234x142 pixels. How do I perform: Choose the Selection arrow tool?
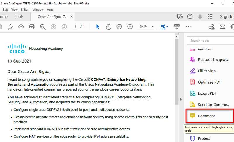[98, 27]
